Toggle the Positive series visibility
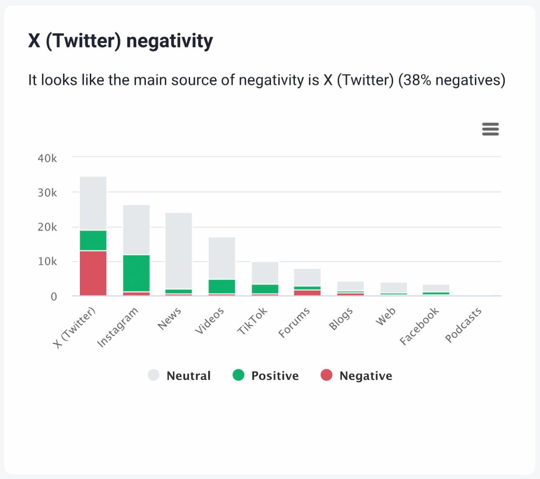 [x=266, y=375]
